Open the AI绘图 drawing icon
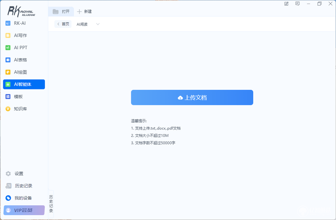Screen dimensions: 336x220 tap(8, 72)
